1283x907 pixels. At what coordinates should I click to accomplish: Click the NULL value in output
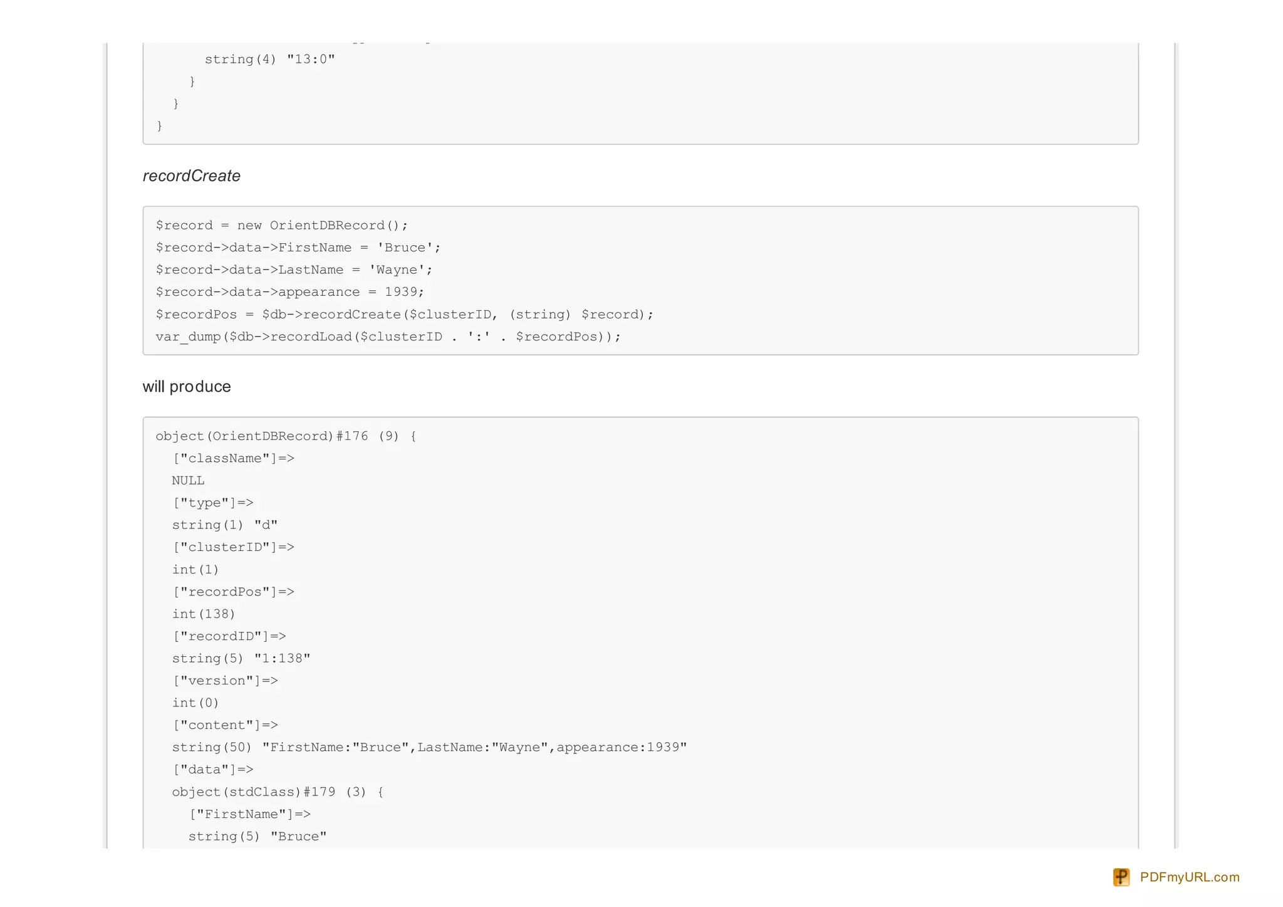point(188,481)
